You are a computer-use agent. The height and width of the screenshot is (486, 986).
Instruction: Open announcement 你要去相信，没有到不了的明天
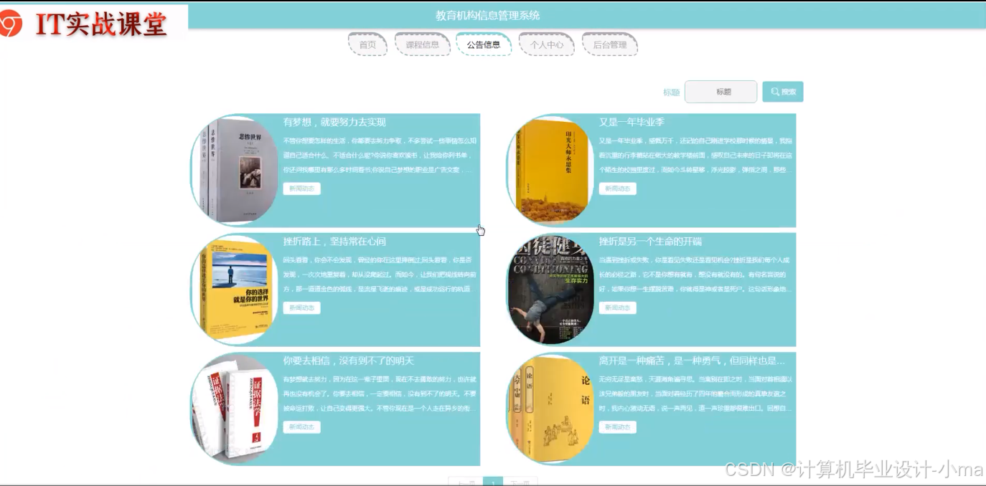click(x=349, y=361)
